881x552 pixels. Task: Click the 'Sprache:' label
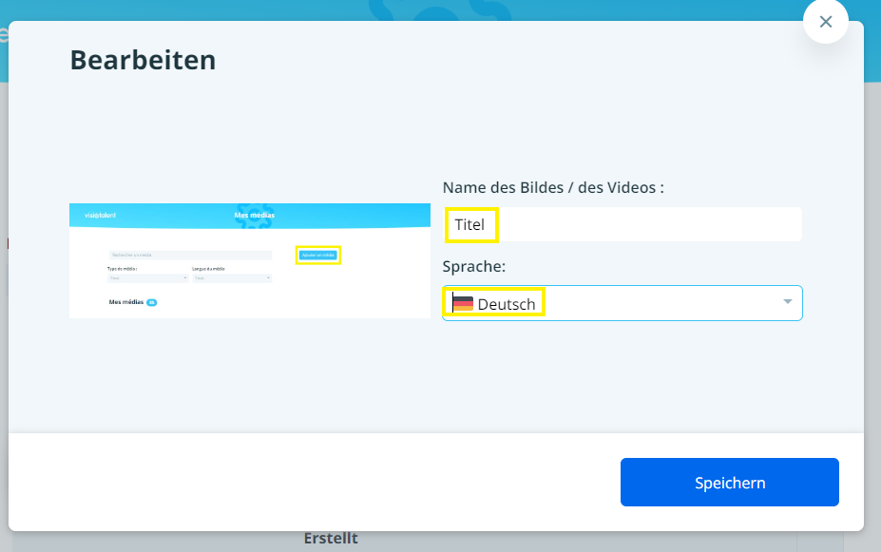[x=474, y=267]
